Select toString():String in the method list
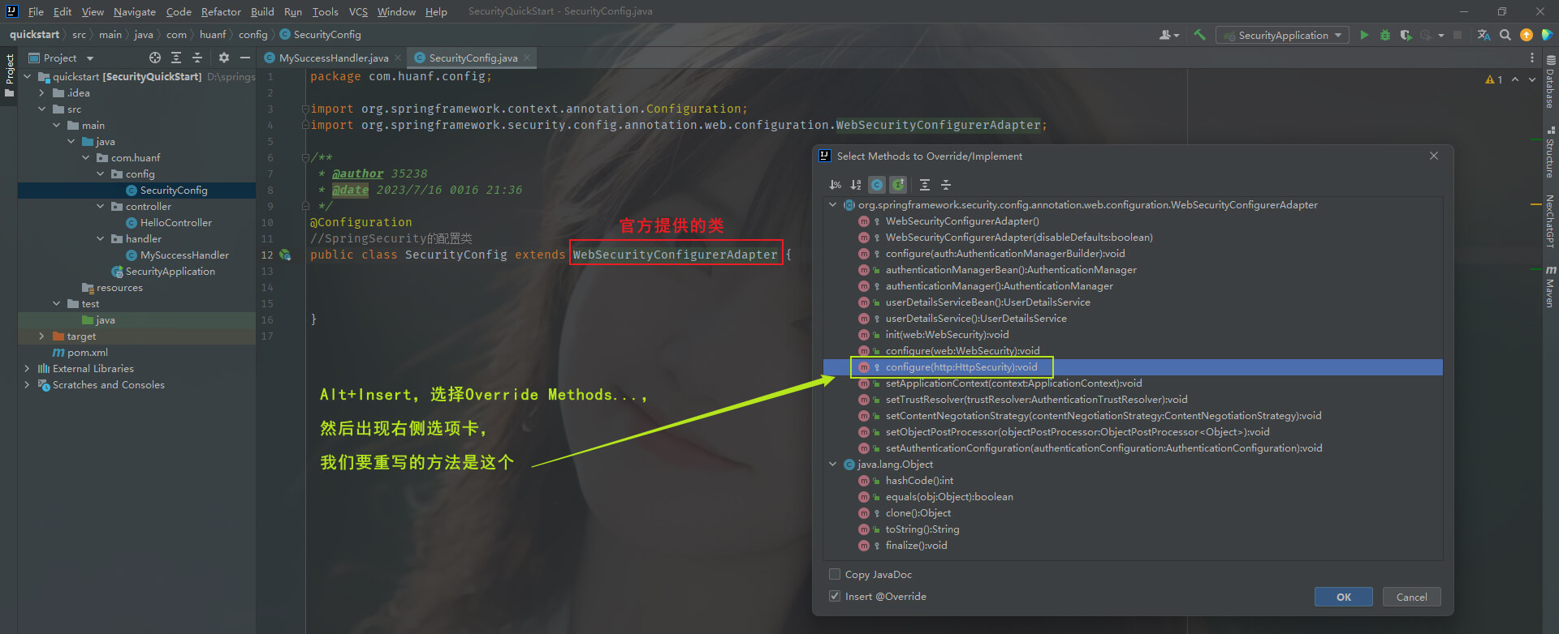 (922, 529)
